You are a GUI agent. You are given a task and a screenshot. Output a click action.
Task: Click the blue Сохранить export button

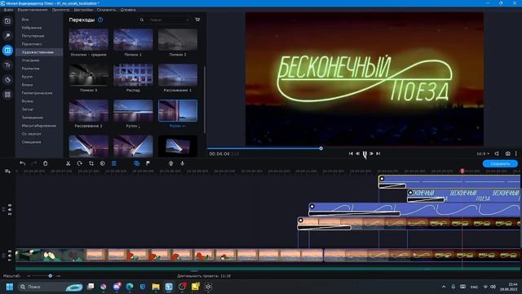click(x=500, y=163)
